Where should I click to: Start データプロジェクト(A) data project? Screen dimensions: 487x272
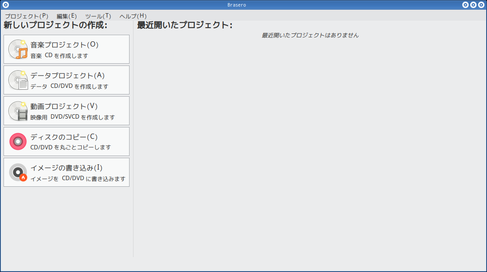[x=66, y=80]
